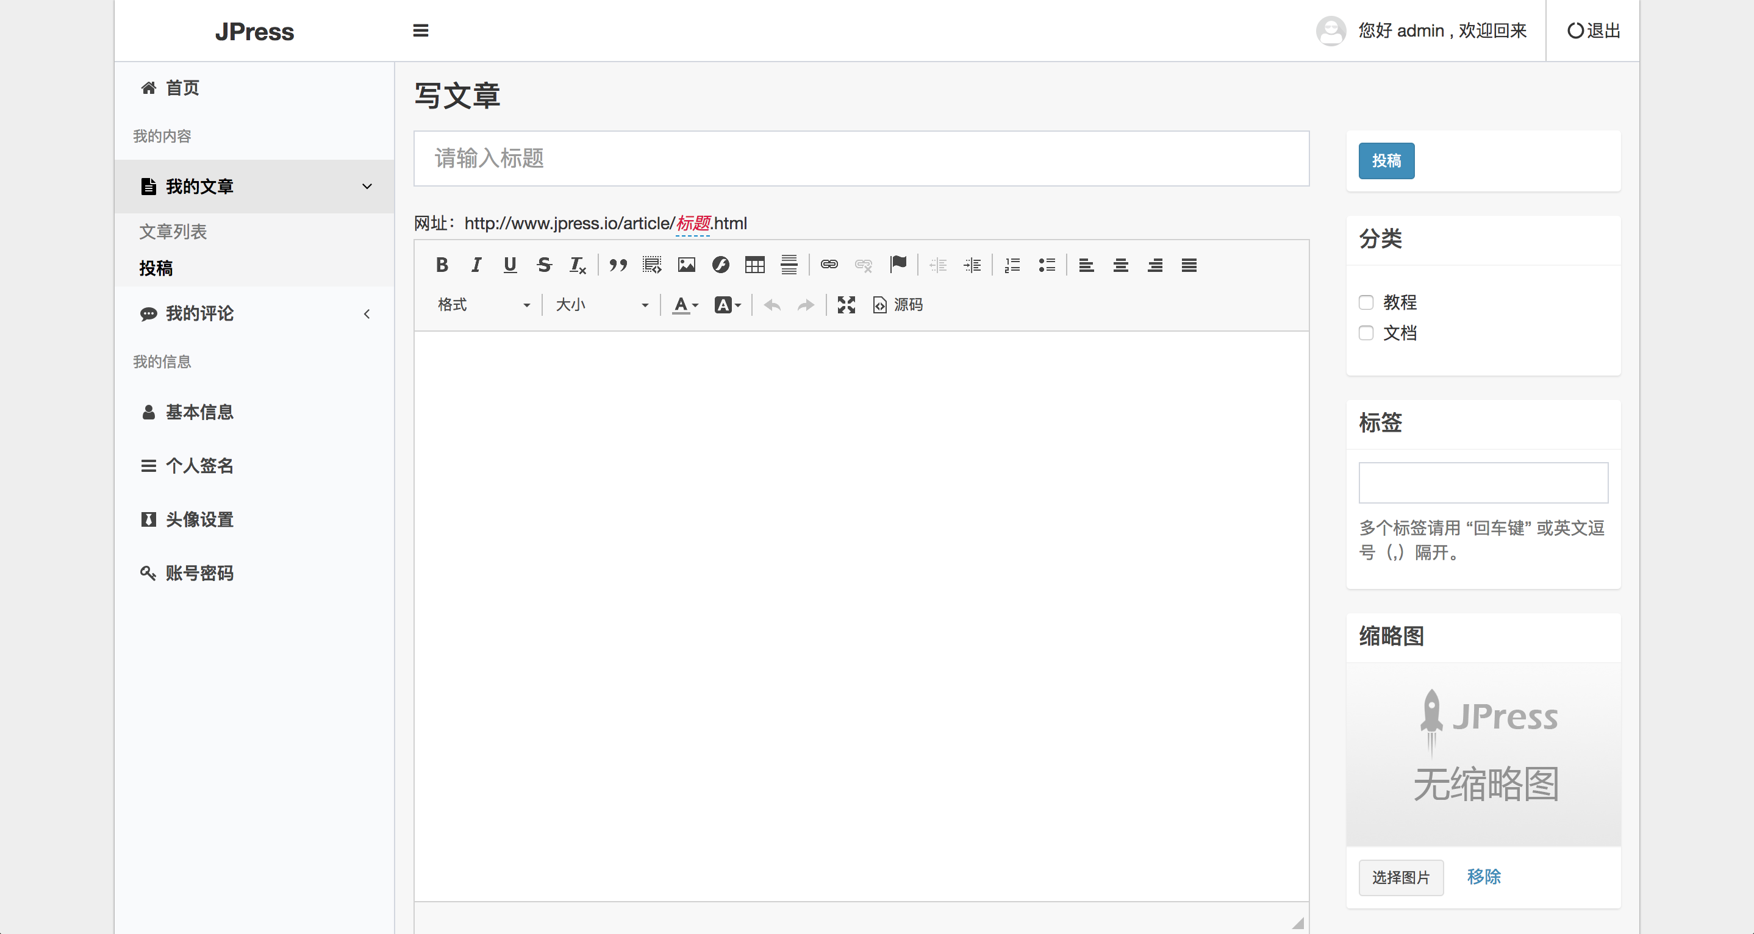Check the 文档 category checkbox

point(1366,333)
